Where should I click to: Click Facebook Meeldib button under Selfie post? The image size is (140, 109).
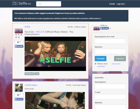19,46
